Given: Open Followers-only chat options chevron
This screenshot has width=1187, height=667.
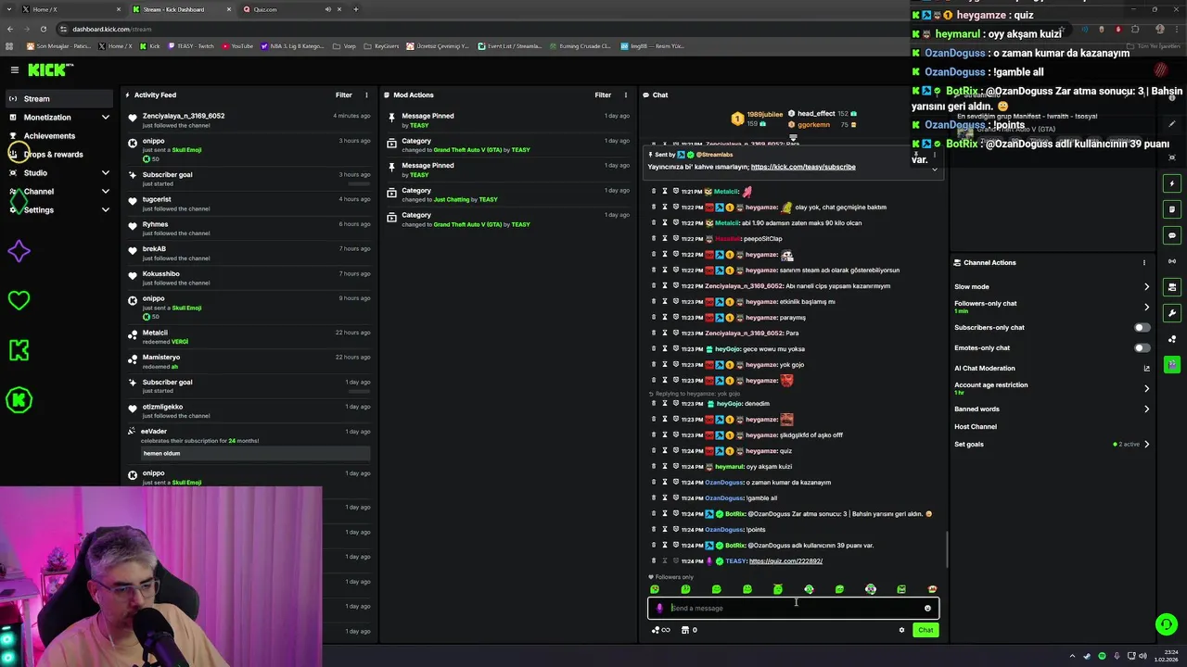Looking at the screenshot, I should [1146, 307].
